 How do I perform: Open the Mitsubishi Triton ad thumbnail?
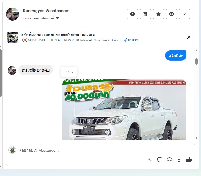[x=12, y=37]
